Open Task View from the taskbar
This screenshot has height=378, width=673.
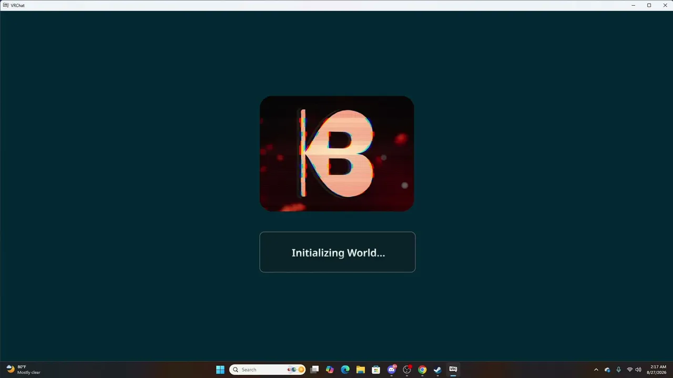tap(314, 370)
